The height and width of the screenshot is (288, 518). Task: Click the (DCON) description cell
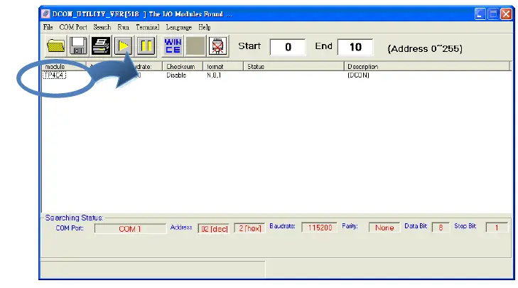(x=358, y=75)
